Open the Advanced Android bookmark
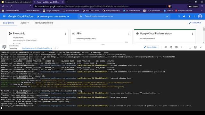Image resolution: width=205 pixels, height=115 pixels. click(x=32, y=11)
